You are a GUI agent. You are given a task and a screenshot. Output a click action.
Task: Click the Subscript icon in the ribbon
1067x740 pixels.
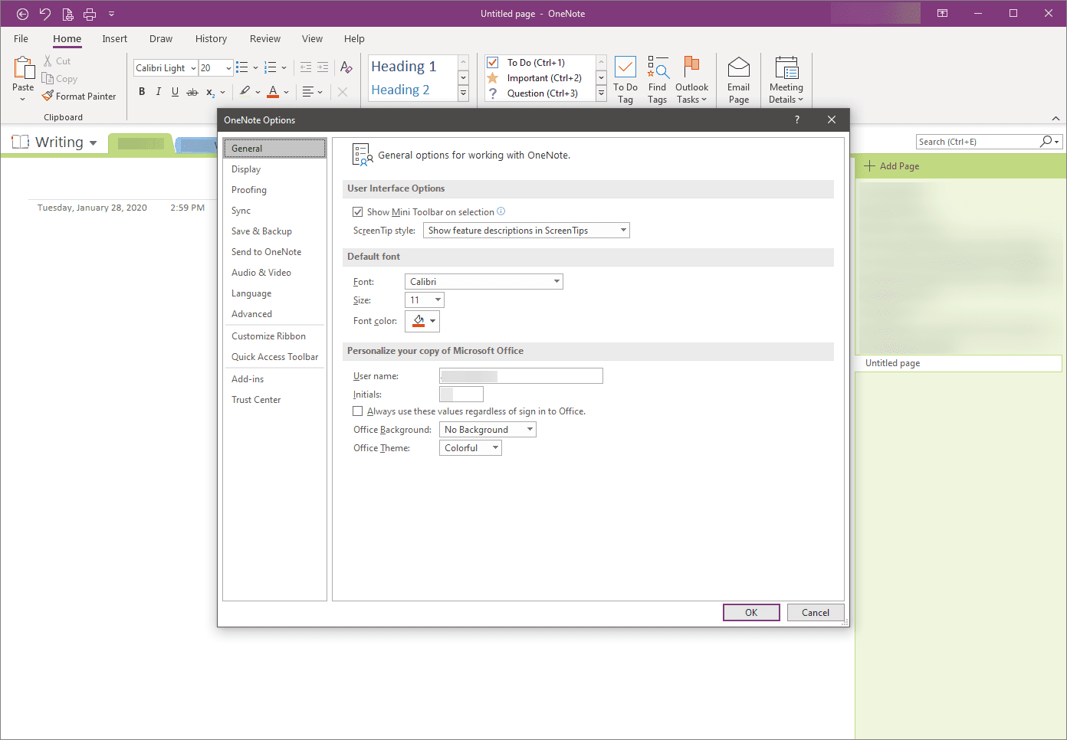211,92
